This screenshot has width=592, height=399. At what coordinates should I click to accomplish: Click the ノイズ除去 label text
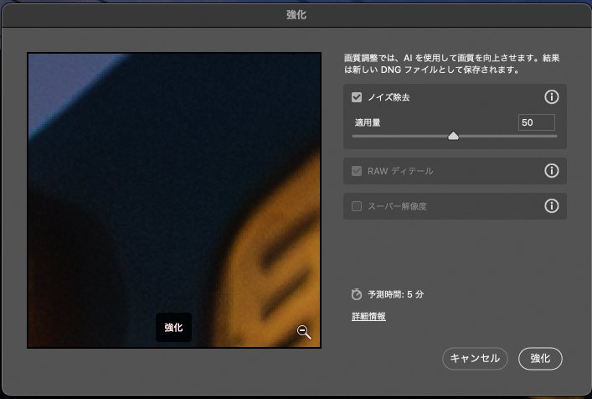coord(389,97)
